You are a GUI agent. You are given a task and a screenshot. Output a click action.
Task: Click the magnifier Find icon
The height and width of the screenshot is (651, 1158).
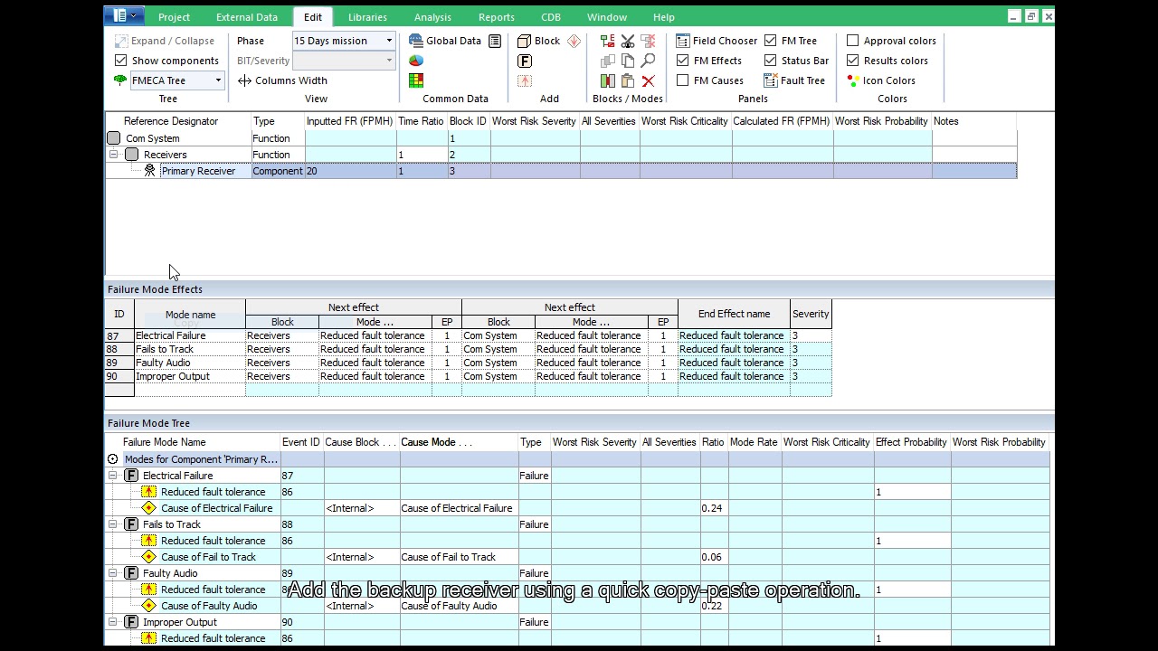click(648, 61)
